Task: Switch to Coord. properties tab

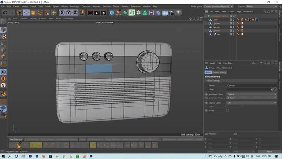Action: (215, 72)
